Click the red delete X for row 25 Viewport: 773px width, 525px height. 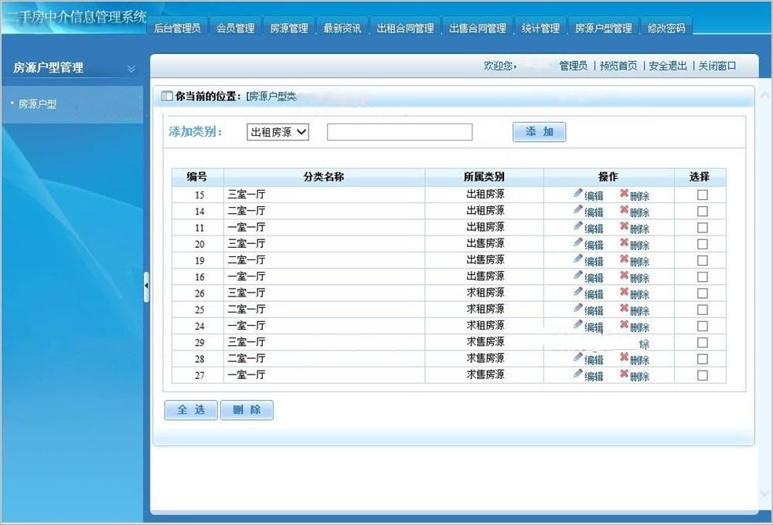624,308
